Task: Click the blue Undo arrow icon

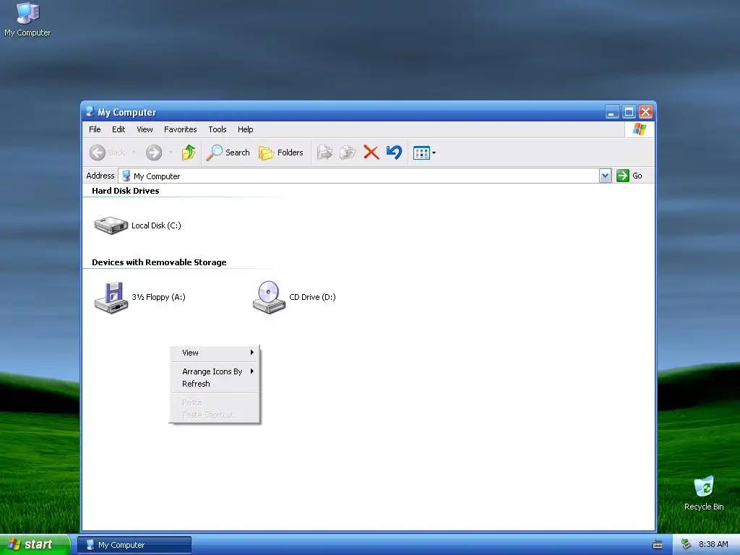Action: [x=394, y=152]
